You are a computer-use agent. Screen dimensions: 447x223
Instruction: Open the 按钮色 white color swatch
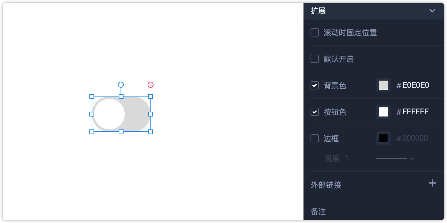383,112
